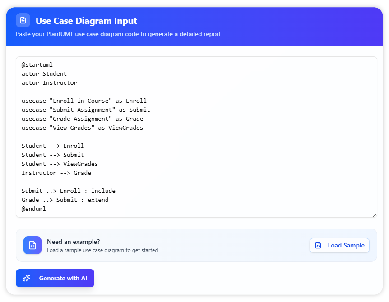Click the code icon inside Load Sample button
389x302 pixels.
coord(318,245)
